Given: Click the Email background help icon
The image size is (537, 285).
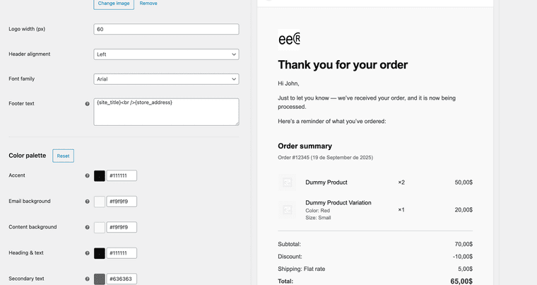Looking at the screenshot, I should tap(88, 202).
